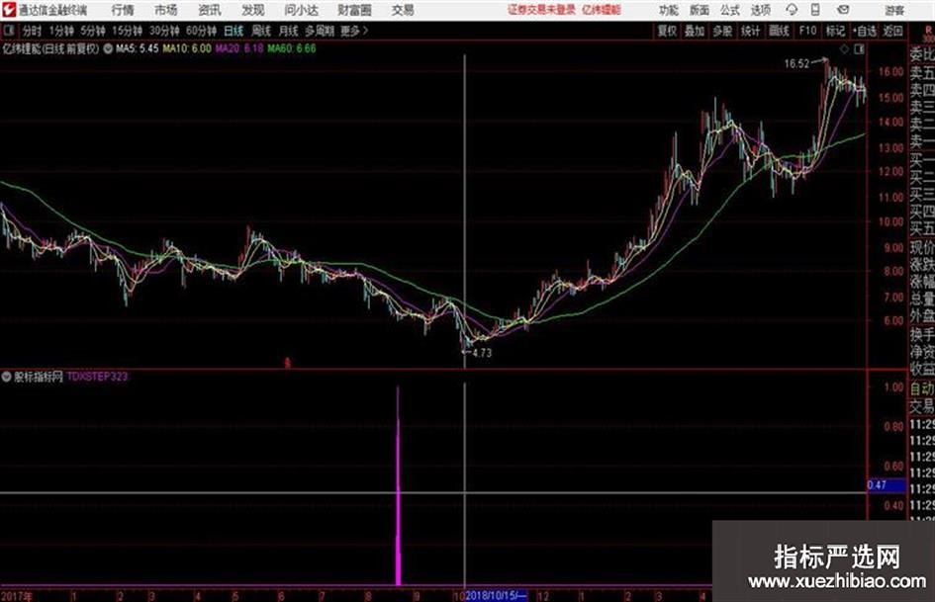Click the 统计 statistics button

pyautogui.click(x=750, y=31)
